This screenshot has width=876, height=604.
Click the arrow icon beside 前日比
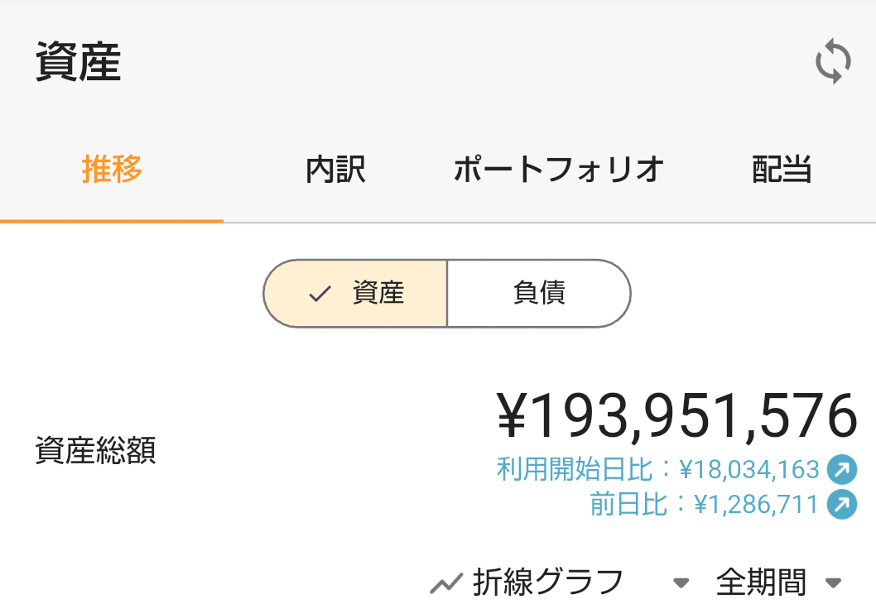841,504
